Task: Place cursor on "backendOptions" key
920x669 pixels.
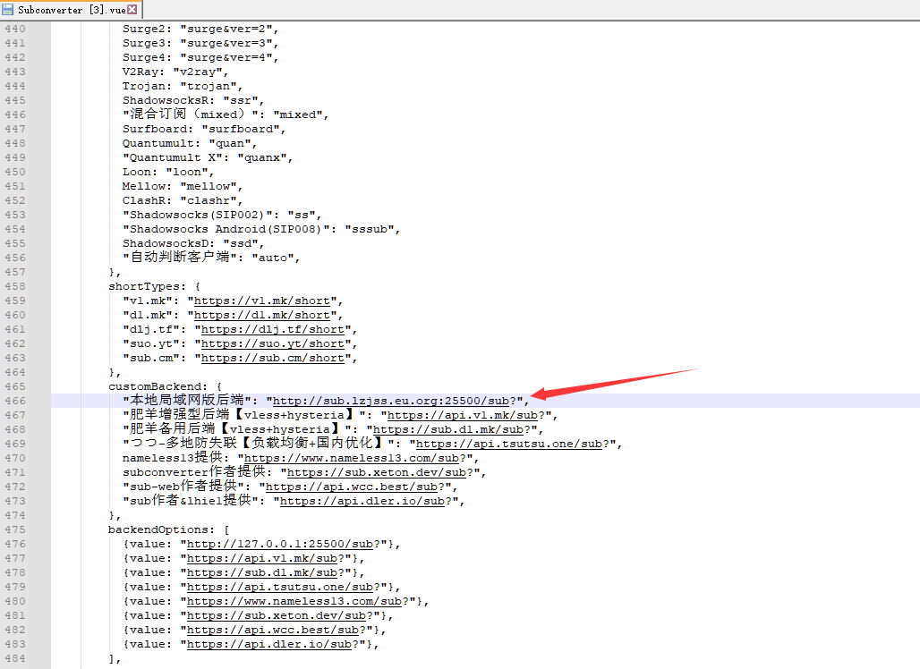Action: [x=158, y=529]
